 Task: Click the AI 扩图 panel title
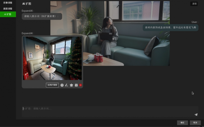coord(27,4)
